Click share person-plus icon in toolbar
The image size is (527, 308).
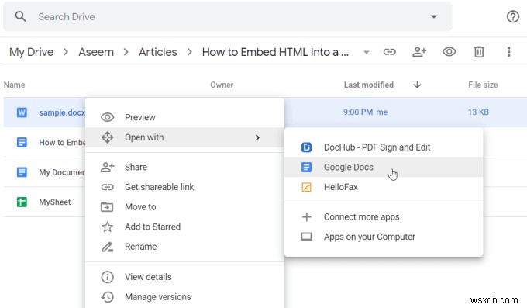419,52
